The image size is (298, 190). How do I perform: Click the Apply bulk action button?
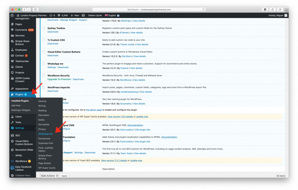[64, 176]
